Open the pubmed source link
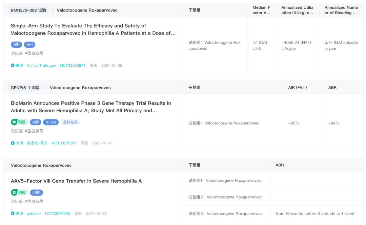366x225 pixels. (34, 213)
